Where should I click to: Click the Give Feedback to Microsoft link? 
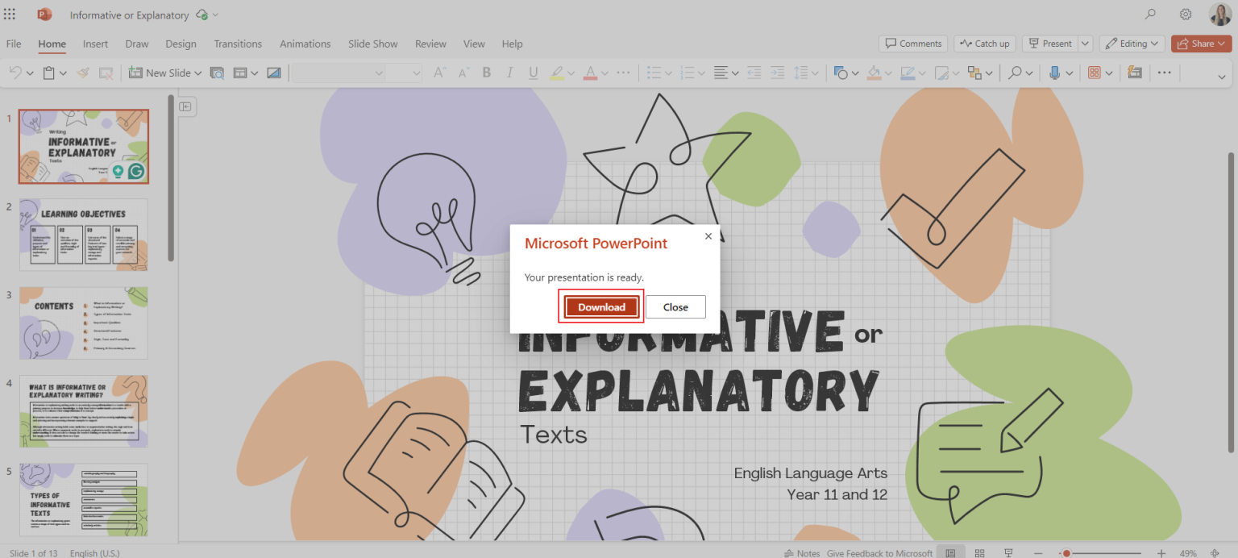coord(879,553)
